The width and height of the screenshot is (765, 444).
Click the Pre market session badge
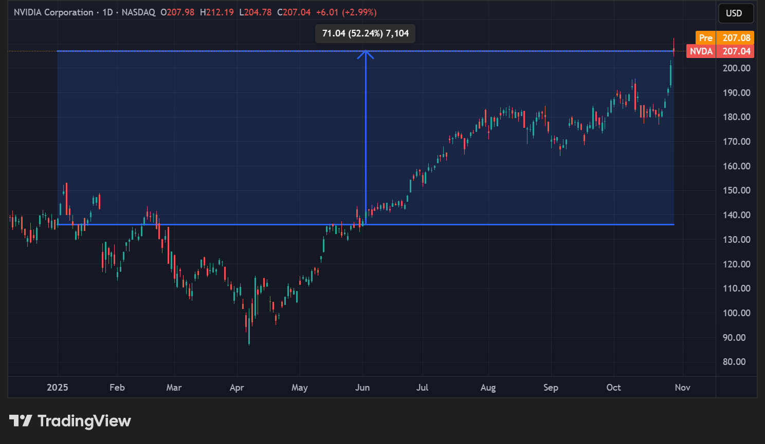[705, 37]
